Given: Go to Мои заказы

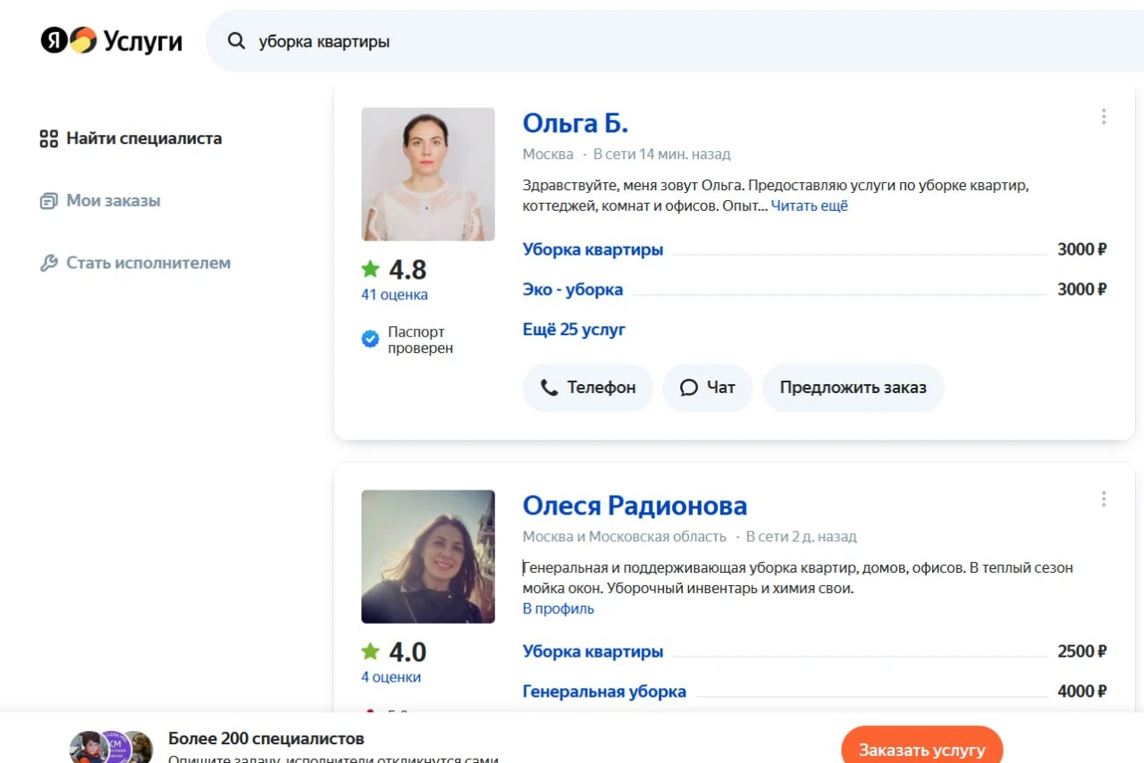Looking at the screenshot, I should (100, 201).
